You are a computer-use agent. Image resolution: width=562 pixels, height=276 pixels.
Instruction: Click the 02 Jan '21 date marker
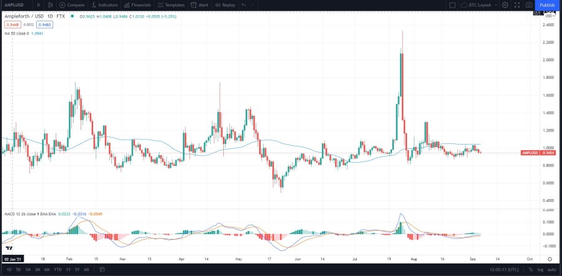pyautogui.click(x=13, y=258)
